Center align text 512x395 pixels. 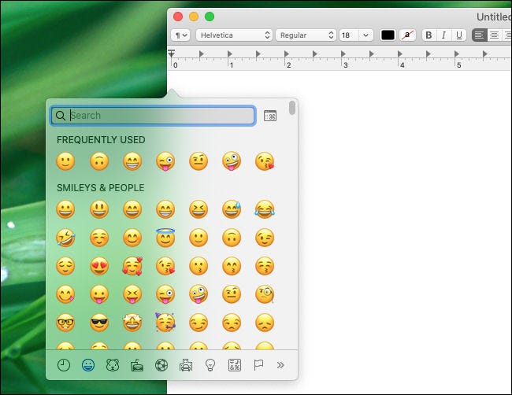[495, 35]
